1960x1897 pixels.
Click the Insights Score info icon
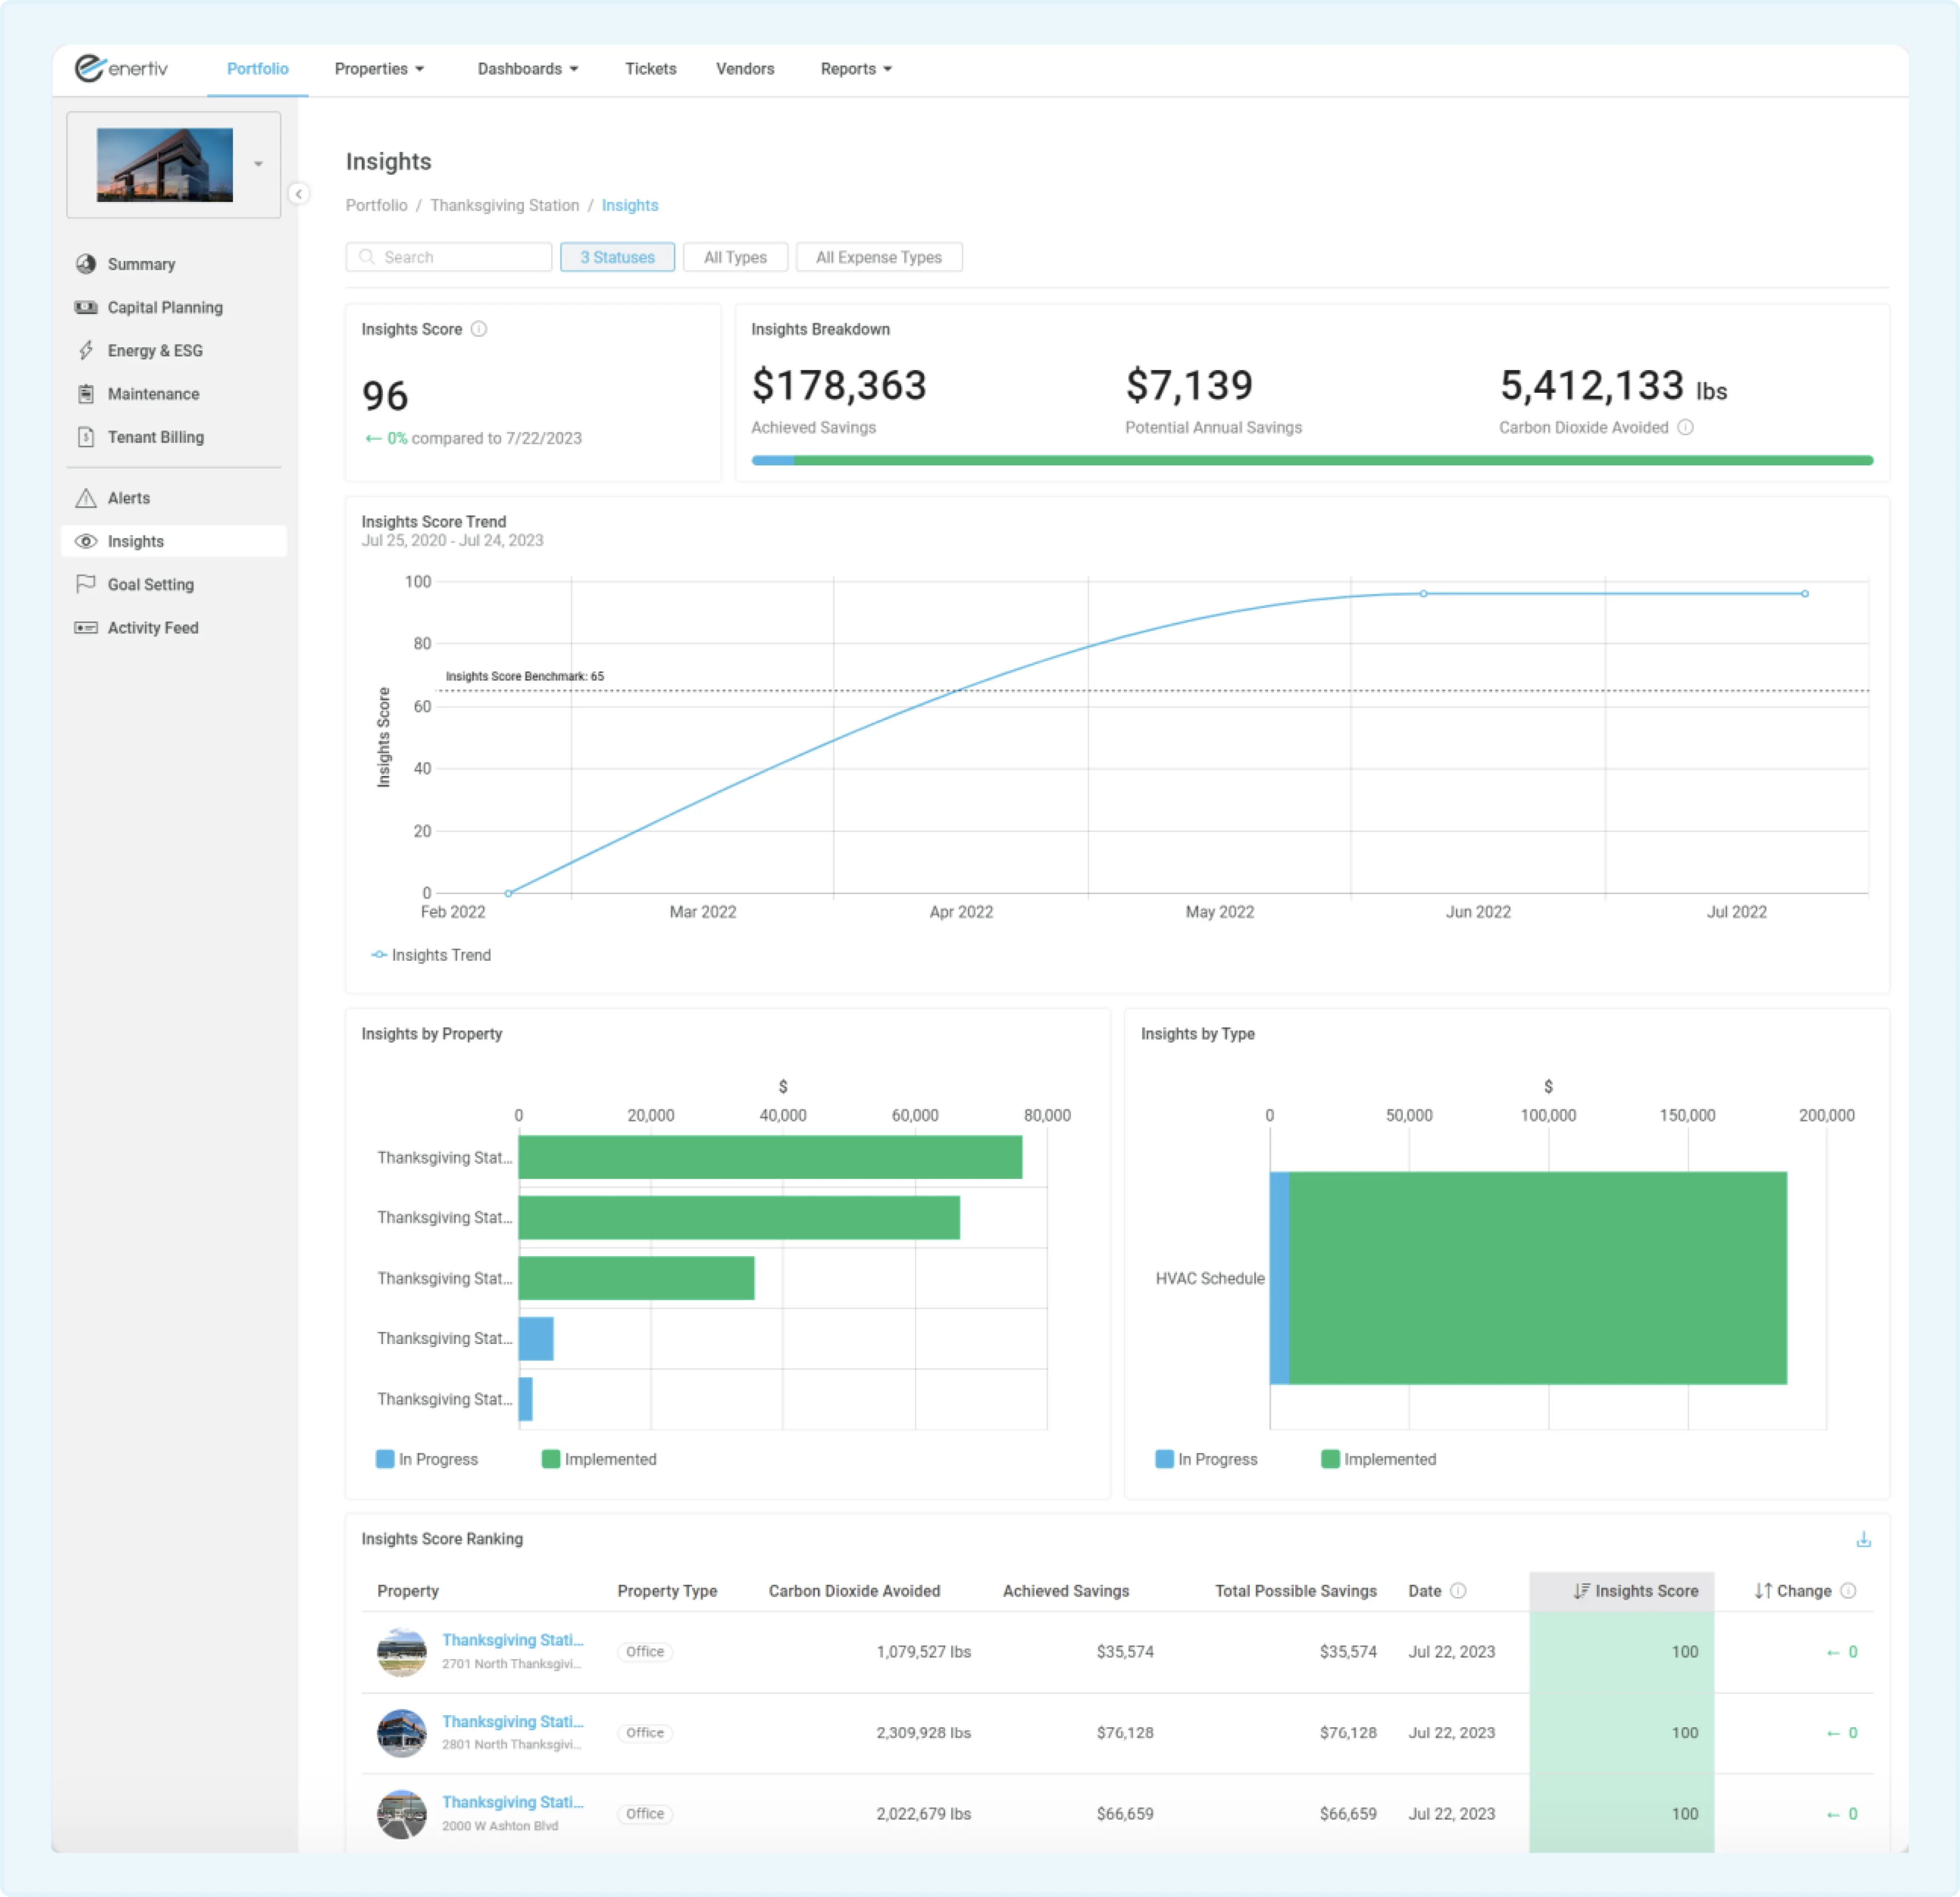[479, 329]
